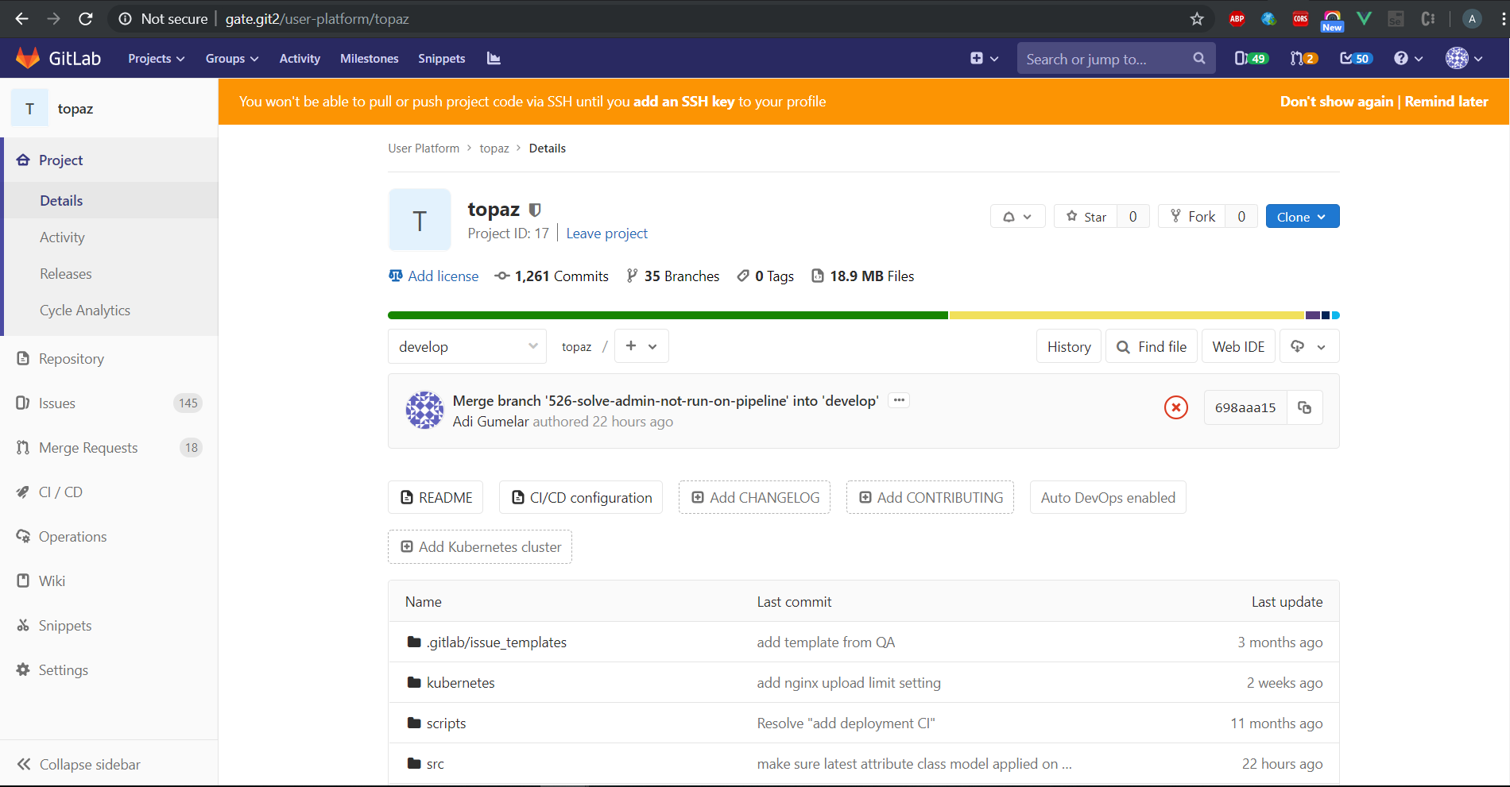Open instance statistics chart icon

[x=494, y=59]
